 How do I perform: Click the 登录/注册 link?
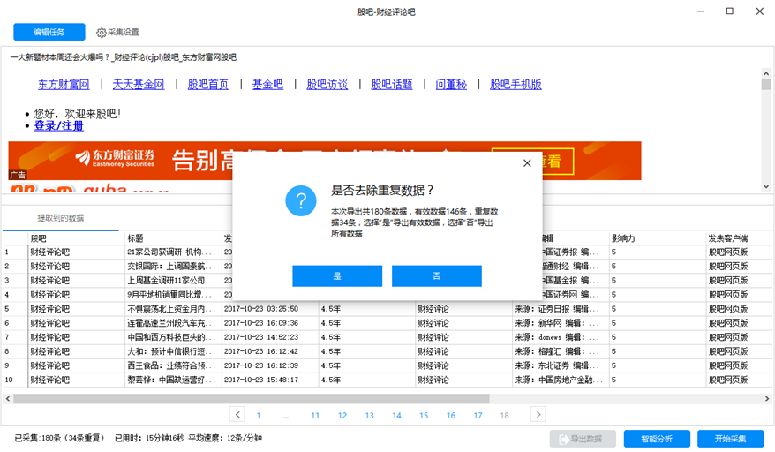[59, 126]
